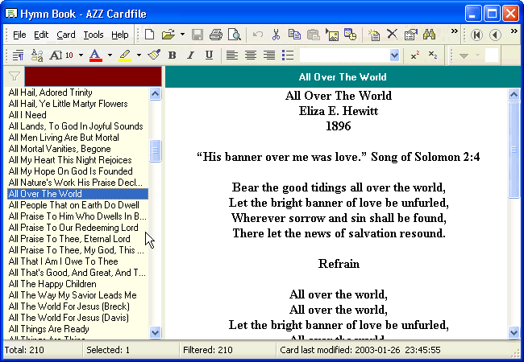Open the File menu
The height and width of the screenshot is (362, 524).
tap(19, 35)
